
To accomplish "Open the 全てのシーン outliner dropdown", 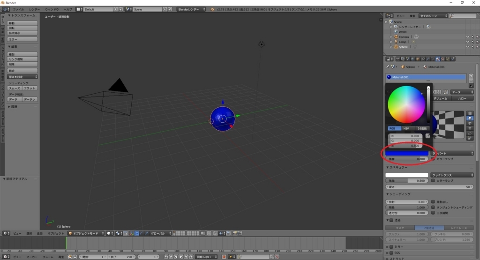I will [x=433, y=15].
